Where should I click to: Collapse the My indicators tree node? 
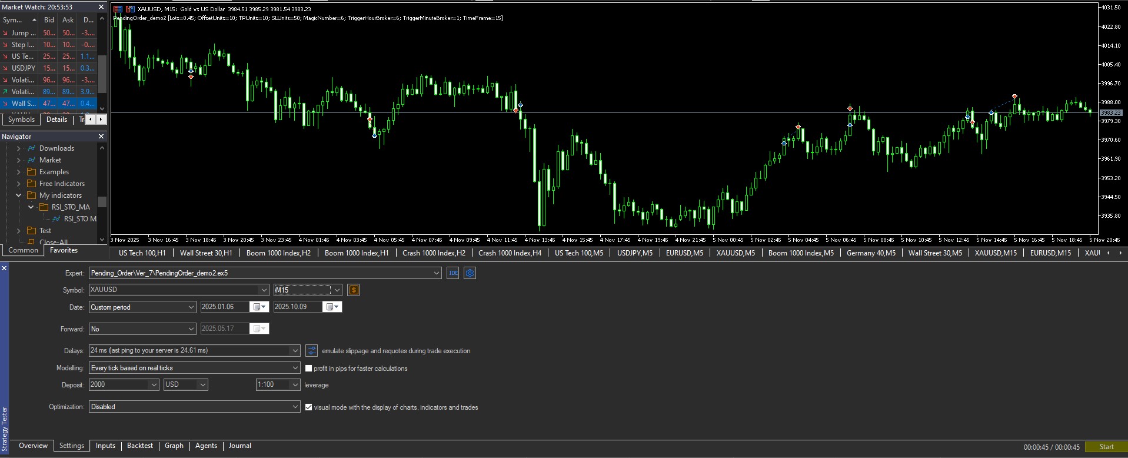(19, 195)
